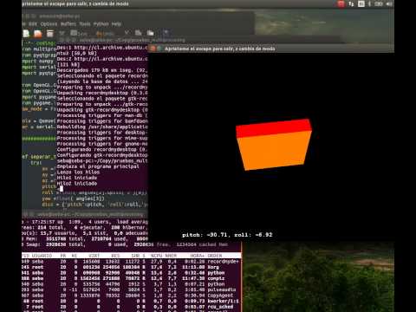416x312 pixels.
Task: Click the orange open file toolbar icon
Action: pos(38,34)
